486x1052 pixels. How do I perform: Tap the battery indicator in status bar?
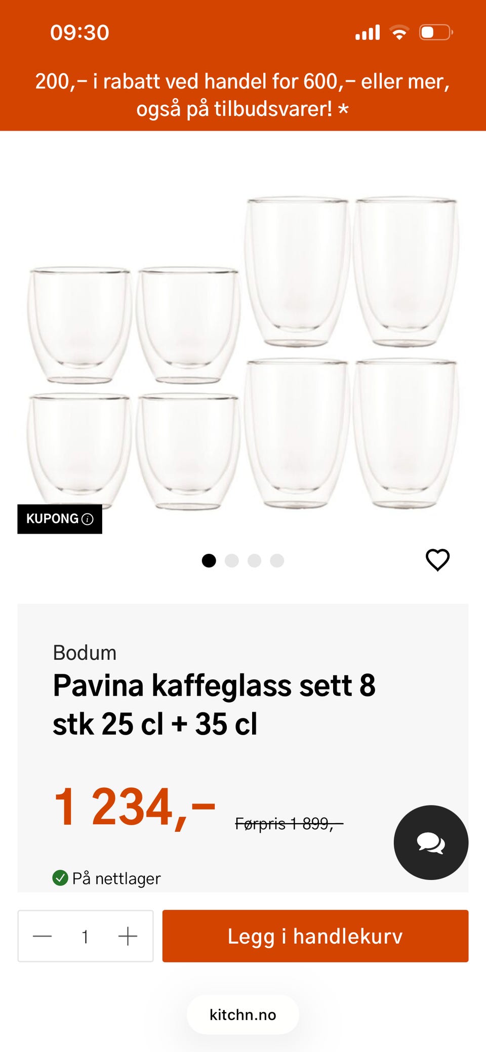tap(436, 32)
